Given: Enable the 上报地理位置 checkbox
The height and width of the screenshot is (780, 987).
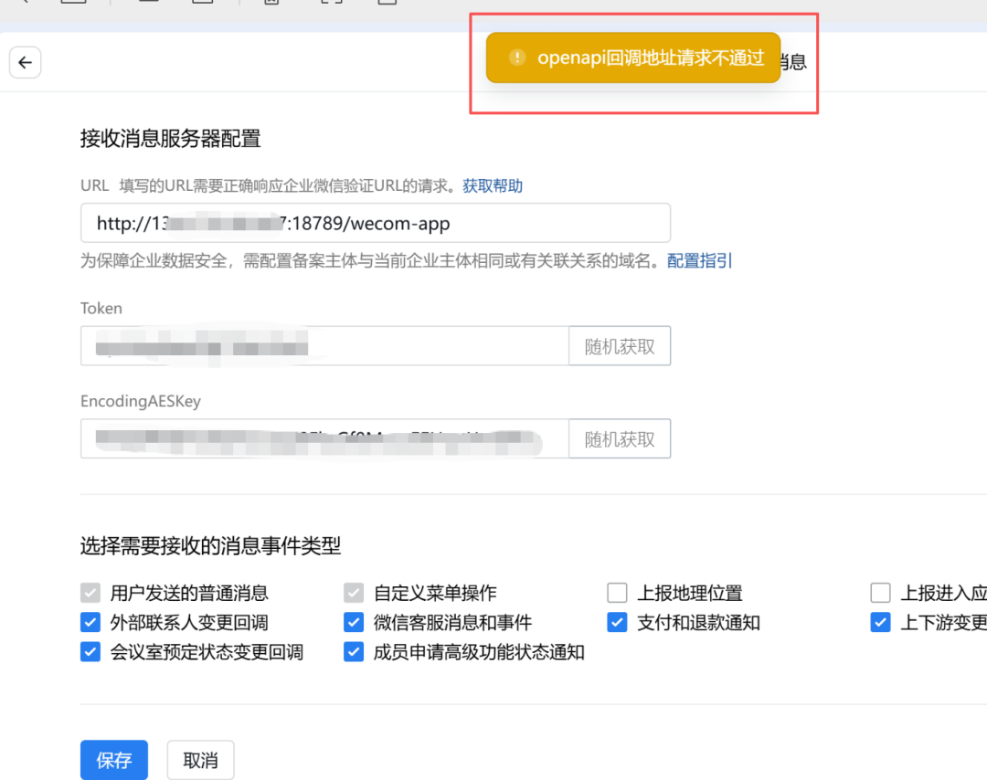Looking at the screenshot, I should click(x=617, y=592).
